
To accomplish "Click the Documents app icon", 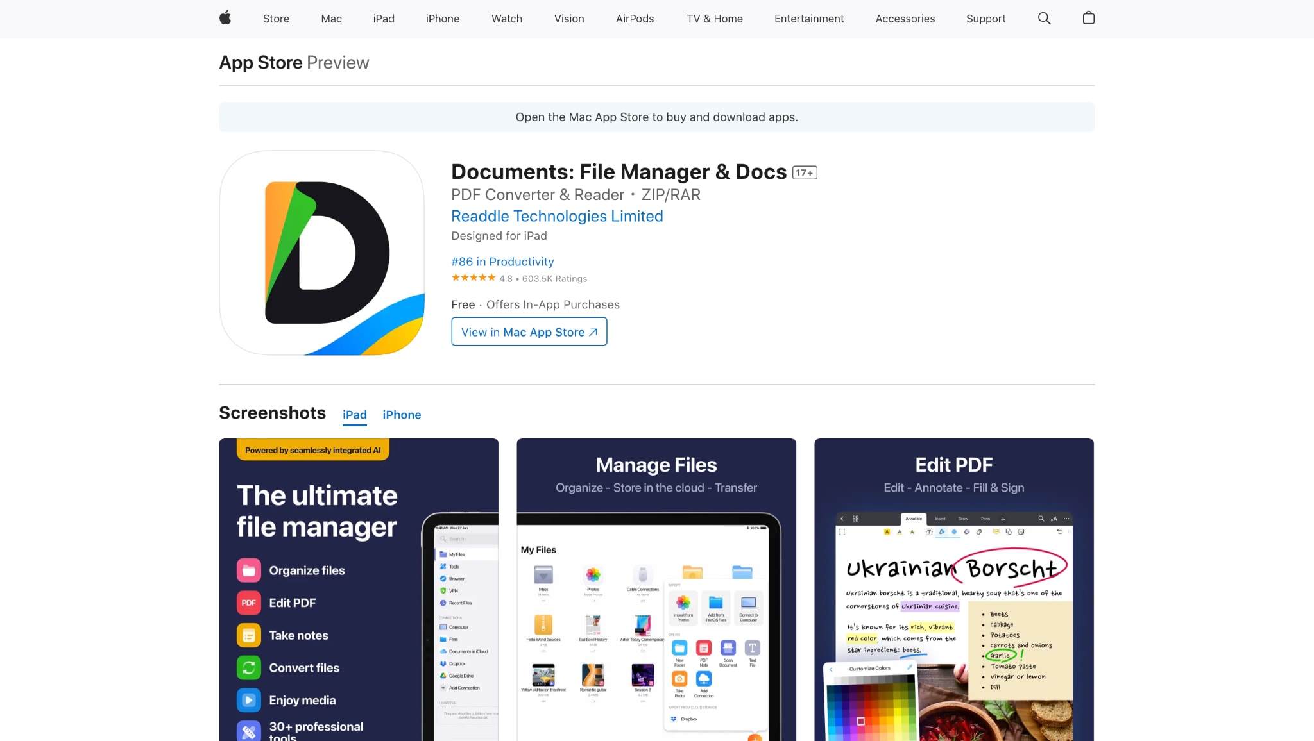I will (321, 253).
